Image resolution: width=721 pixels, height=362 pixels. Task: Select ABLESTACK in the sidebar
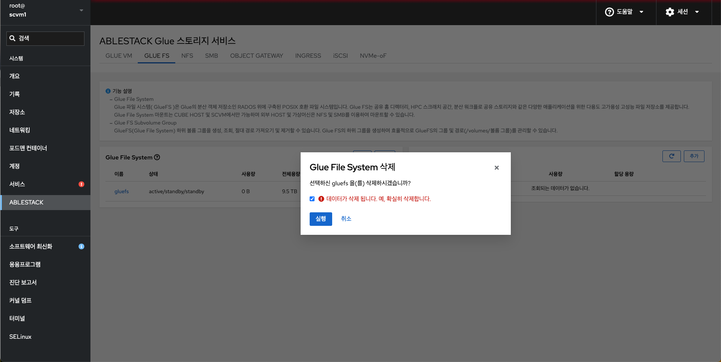click(x=45, y=203)
